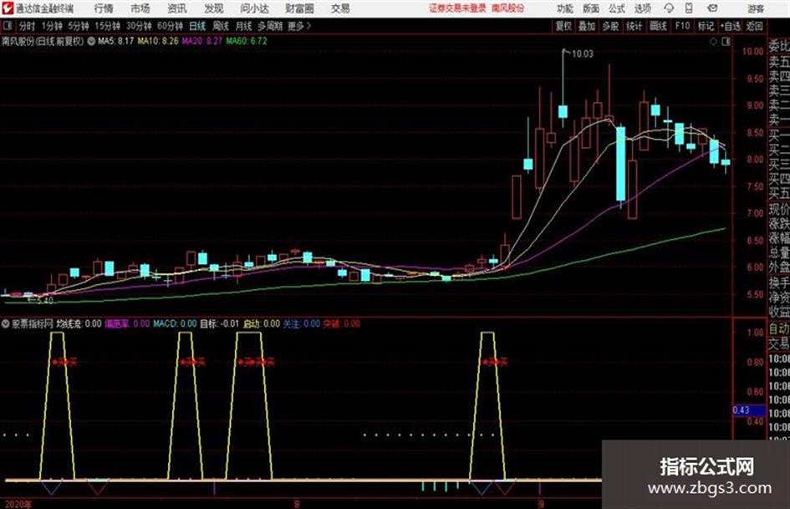Click the Tongdaxin red logo icon
The width and height of the screenshot is (790, 509).
(x=8, y=8)
